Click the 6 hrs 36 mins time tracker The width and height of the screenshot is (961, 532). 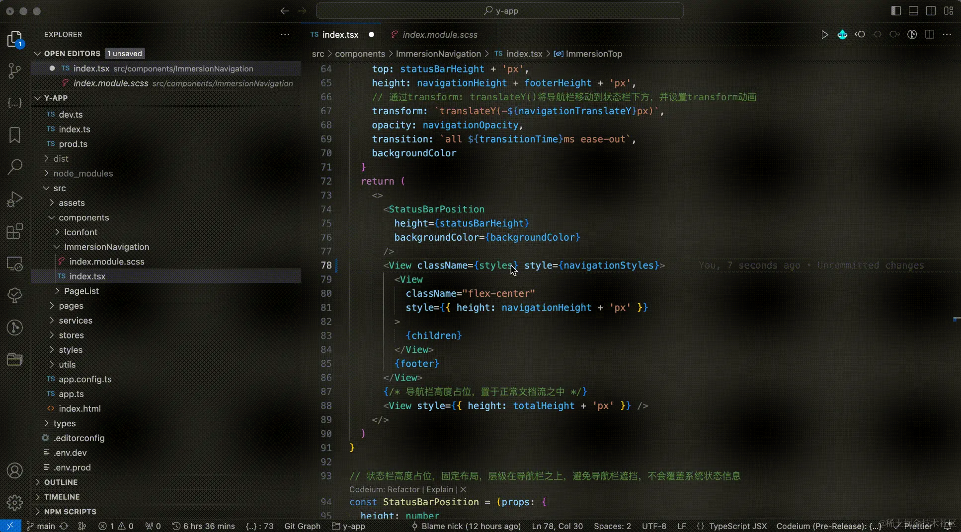(204, 526)
